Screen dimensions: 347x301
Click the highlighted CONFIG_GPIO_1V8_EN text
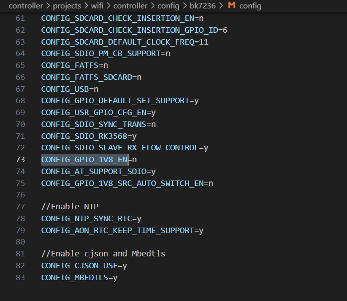coord(84,159)
